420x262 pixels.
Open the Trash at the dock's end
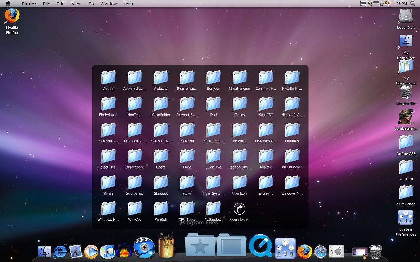tap(376, 252)
